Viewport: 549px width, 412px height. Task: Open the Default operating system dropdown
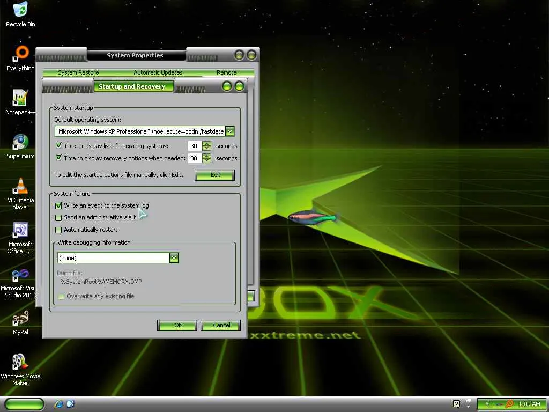pos(229,131)
